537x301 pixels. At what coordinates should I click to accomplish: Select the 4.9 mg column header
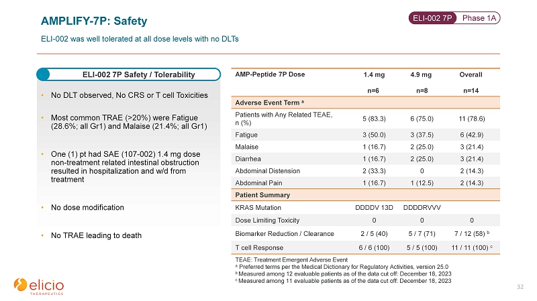[421, 74]
